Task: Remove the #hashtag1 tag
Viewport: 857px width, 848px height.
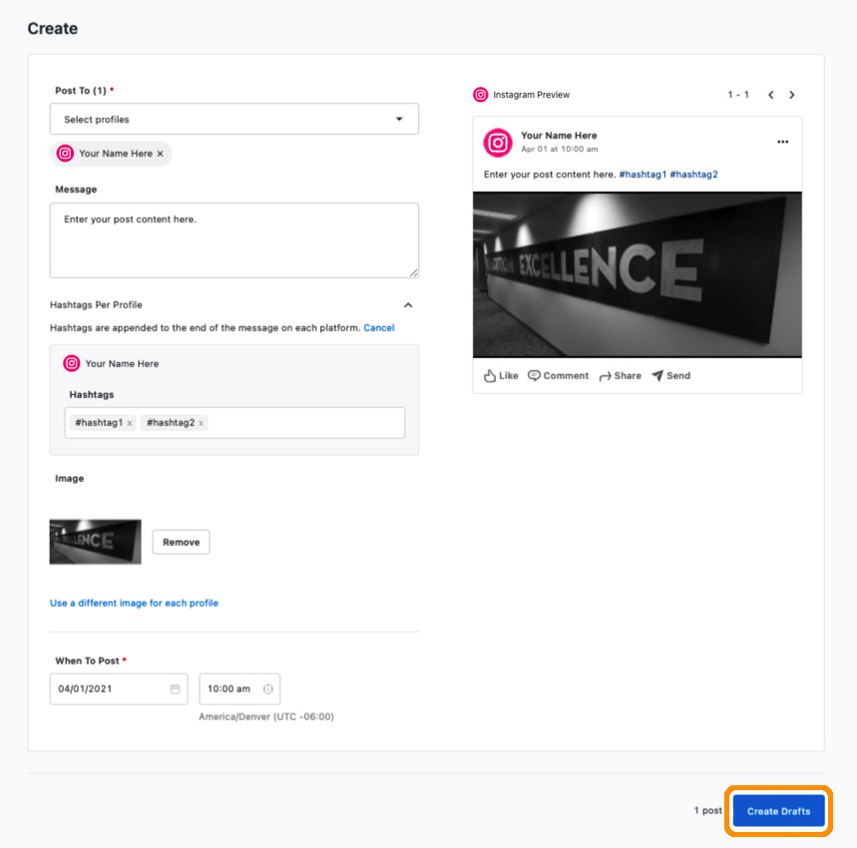Action: (x=130, y=423)
